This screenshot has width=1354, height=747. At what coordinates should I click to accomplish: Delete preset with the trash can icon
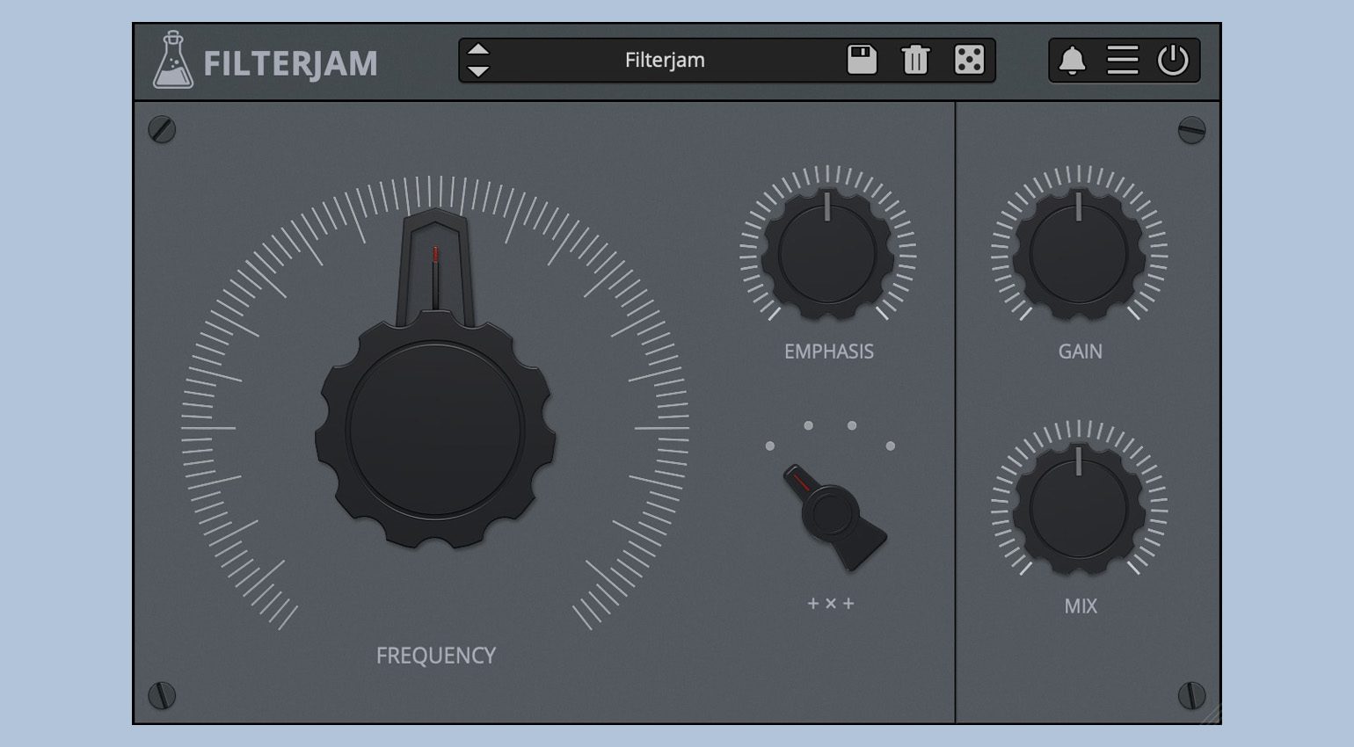(915, 60)
